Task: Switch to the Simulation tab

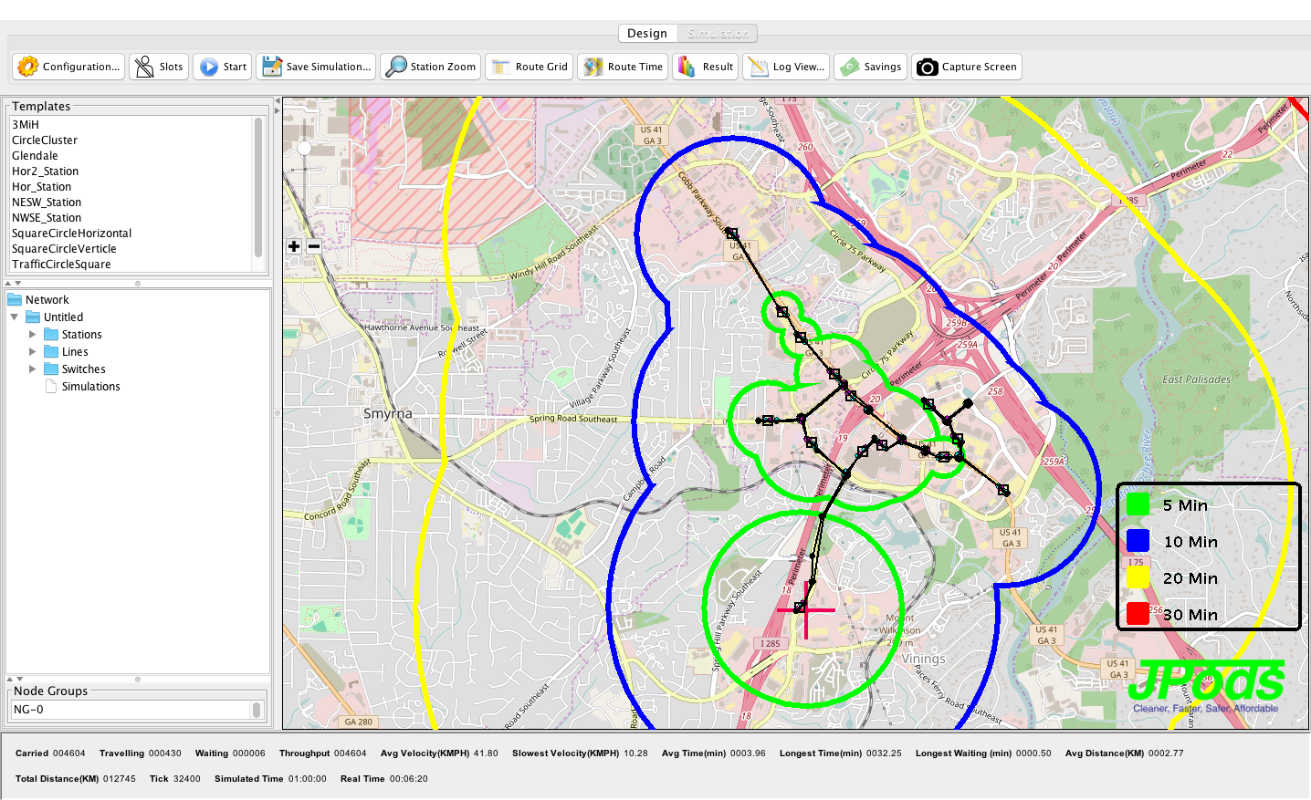Action: [x=718, y=34]
